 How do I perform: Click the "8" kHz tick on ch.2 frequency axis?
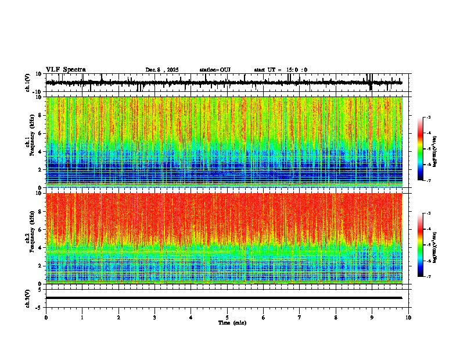pos(41,212)
